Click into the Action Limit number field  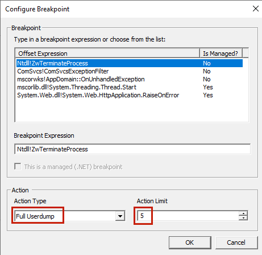point(188,216)
